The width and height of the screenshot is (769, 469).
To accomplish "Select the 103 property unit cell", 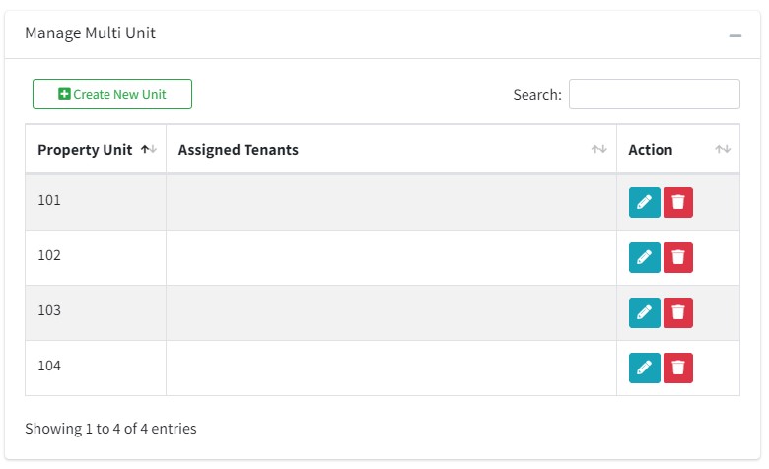I will [96, 312].
